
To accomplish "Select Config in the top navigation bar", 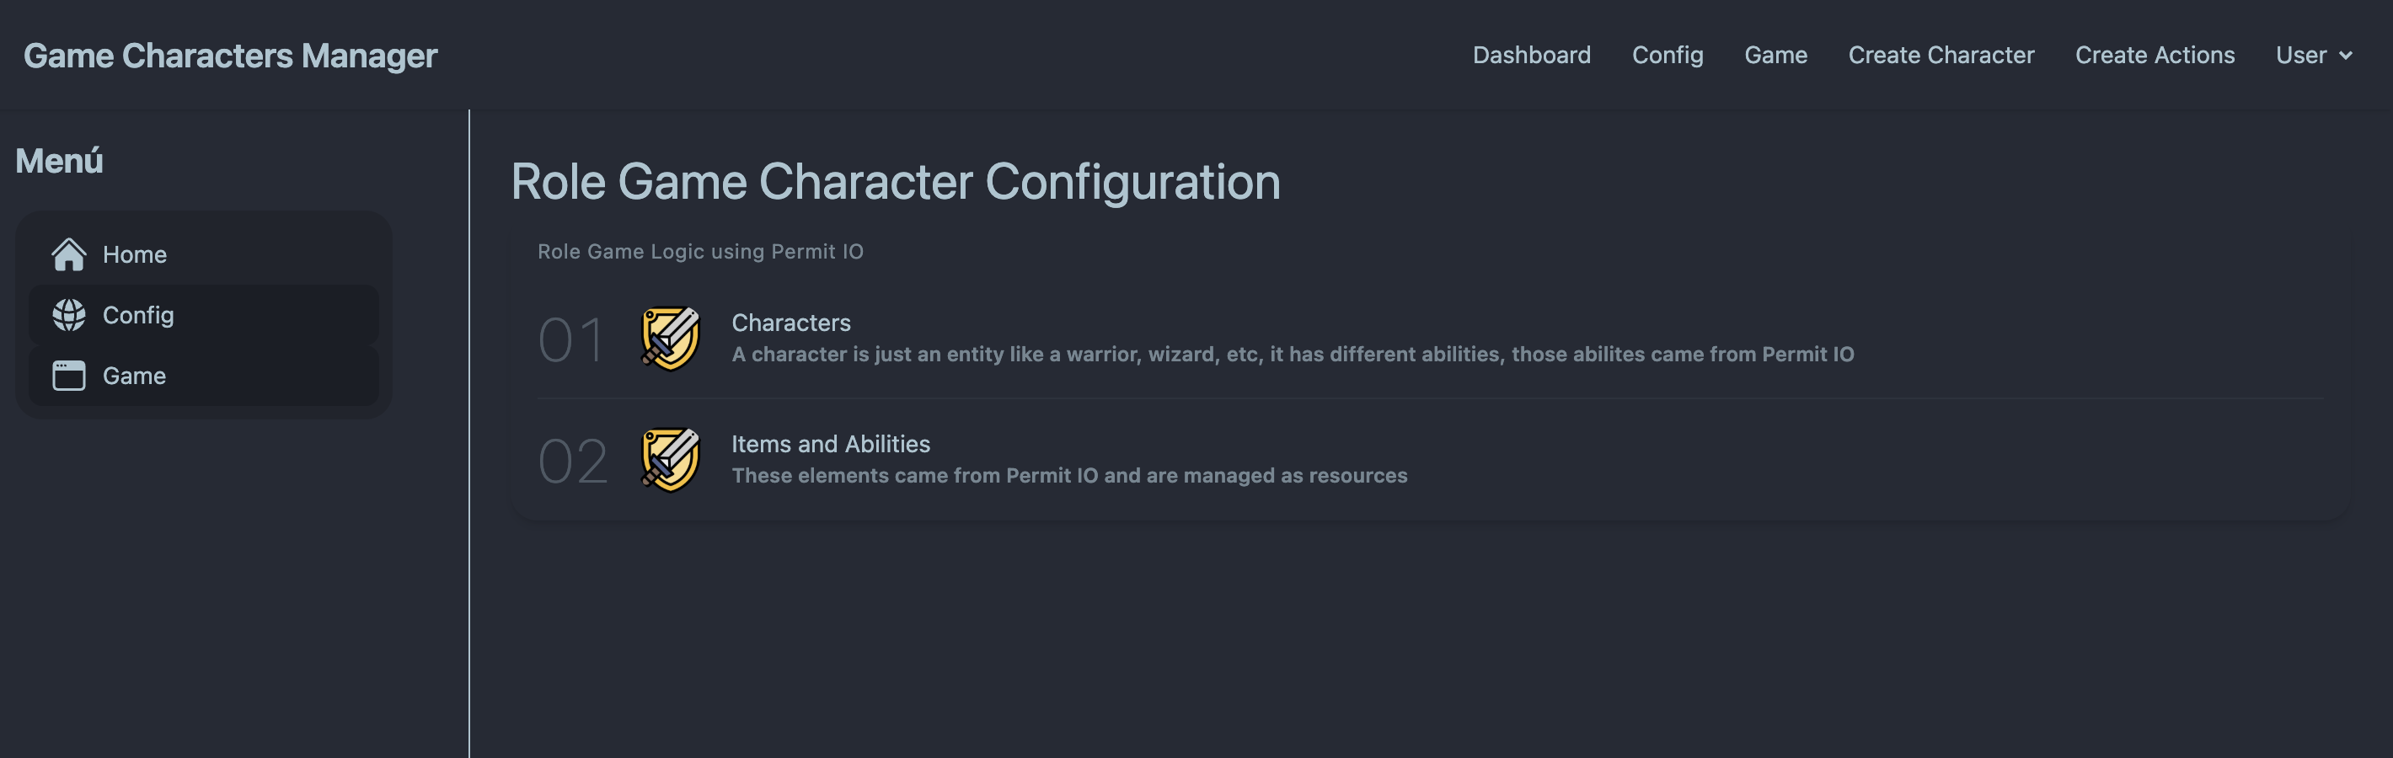I will pos(1667,55).
